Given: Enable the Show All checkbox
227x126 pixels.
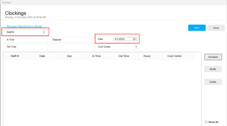Looking at the screenshot, I should coord(206,122).
